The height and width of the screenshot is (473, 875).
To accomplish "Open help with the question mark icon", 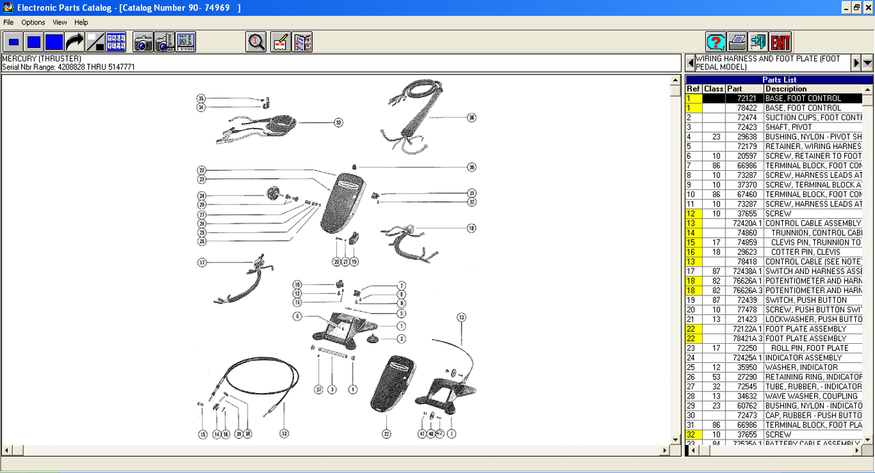I will (x=716, y=42).
